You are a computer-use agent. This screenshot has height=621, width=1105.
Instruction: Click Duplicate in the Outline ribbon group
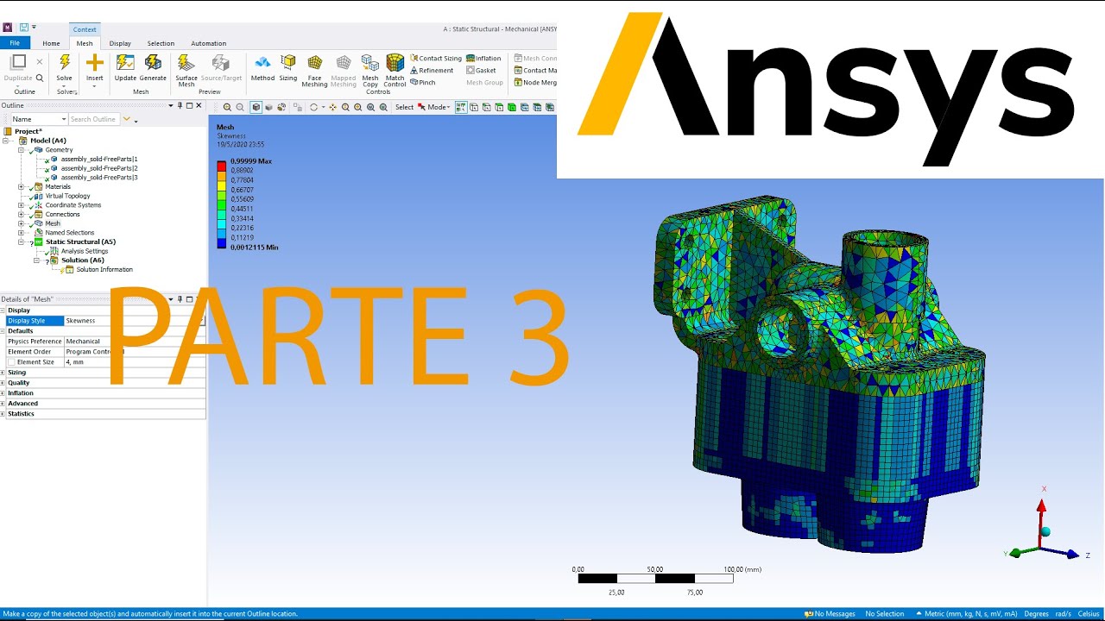(18, 67)
